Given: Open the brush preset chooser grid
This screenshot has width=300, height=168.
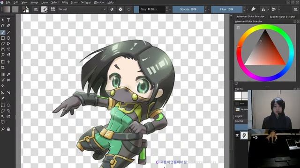Looking at the screenshot, I should [x=52, y=9].
